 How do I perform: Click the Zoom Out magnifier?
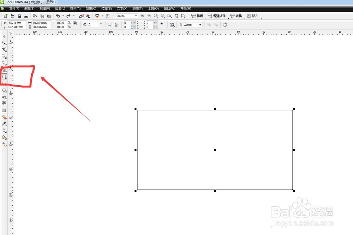pyautogui.click(x=149, y=16)
